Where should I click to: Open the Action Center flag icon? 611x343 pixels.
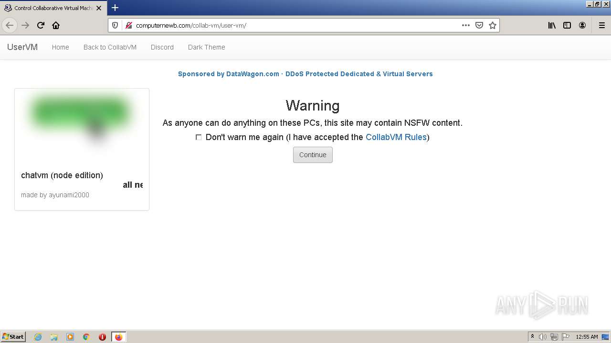tap(566, 337)
